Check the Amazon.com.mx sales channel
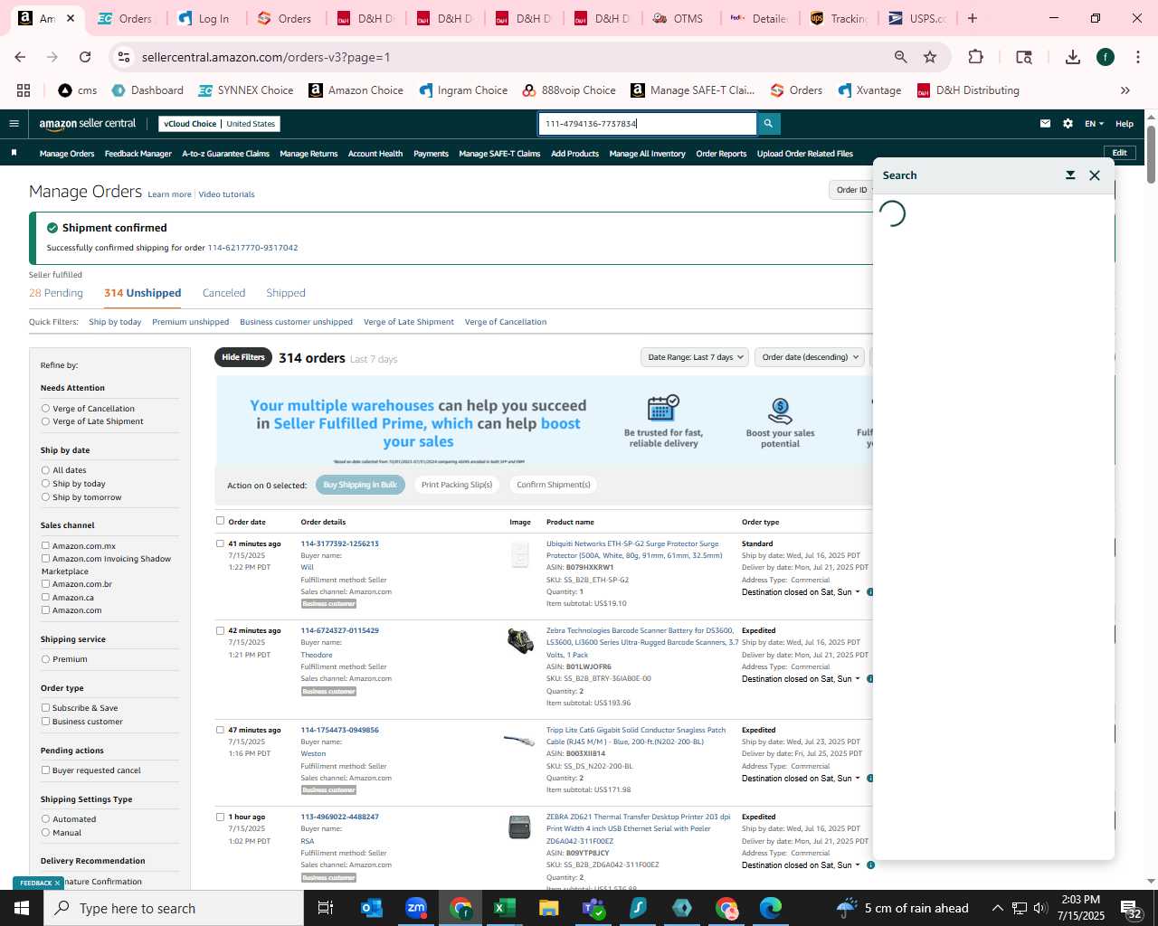The width and height of the screenshot is (1158, 926). pyautogui.click(x=45, y=546)
